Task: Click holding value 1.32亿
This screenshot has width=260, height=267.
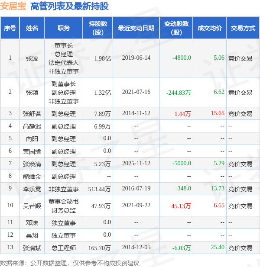Action: [103, 93]
